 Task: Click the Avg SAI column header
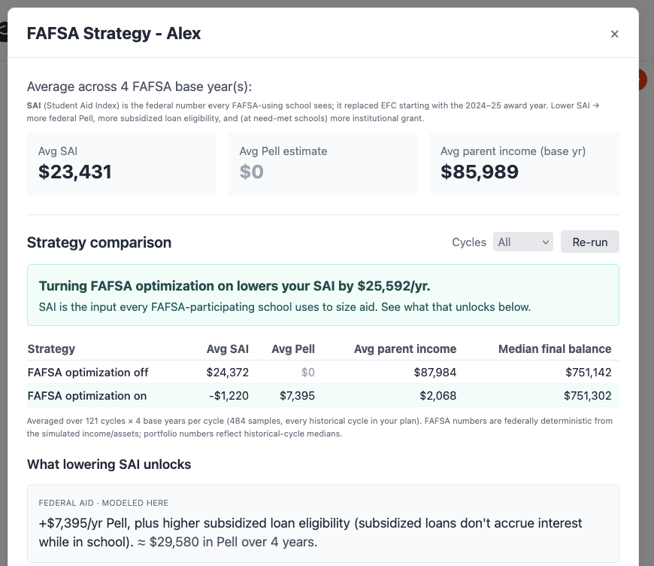click(x=227, y=348)
